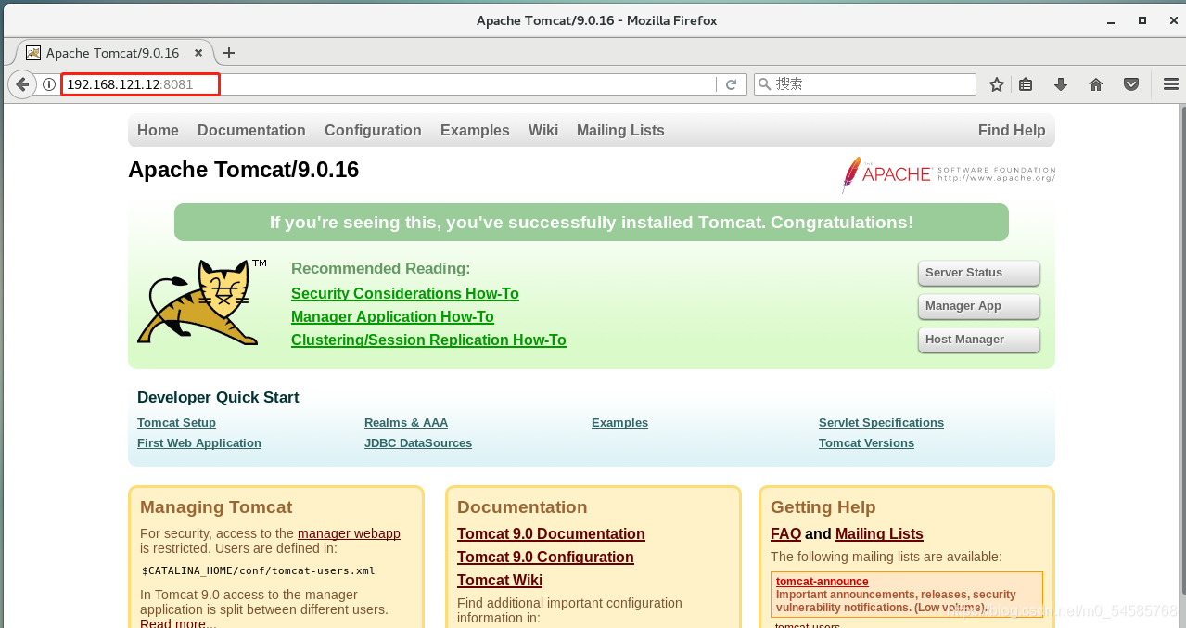This screenshot has height=628, width=1186.
Task: Click the Recommended Reading heading
Action: click(x=381, y=269)
